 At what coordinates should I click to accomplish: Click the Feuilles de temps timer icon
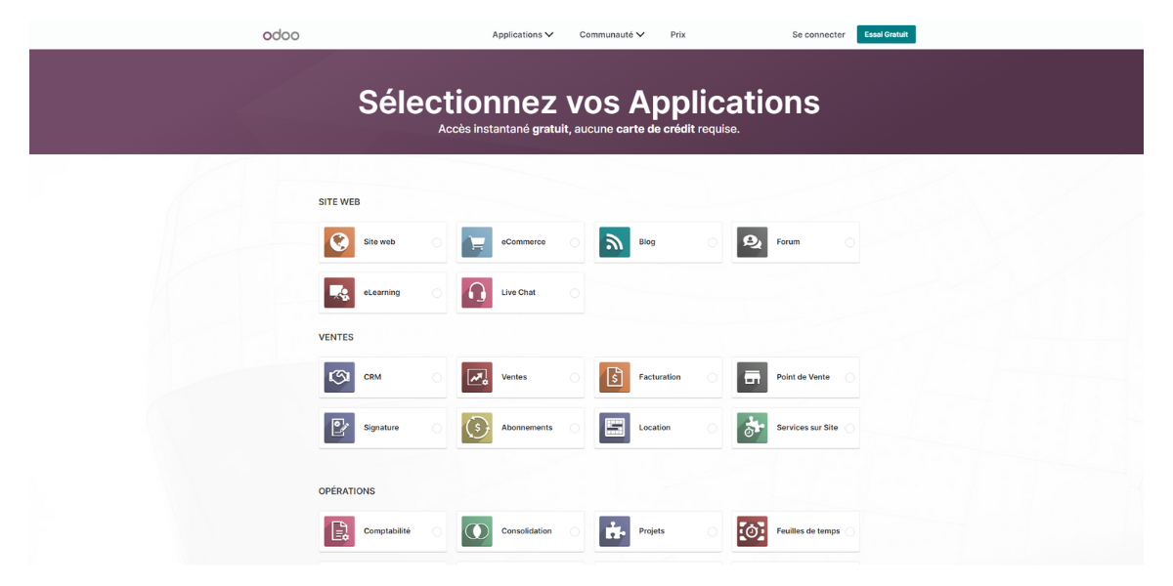pyautogui.click(x=752, y=530)
